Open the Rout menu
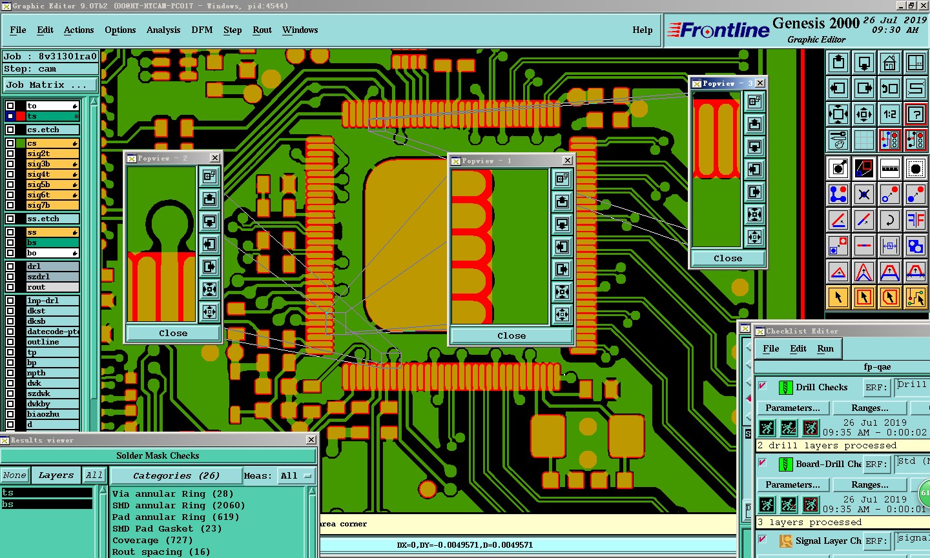Screen dimensions: 930x558 click(262, 30)
